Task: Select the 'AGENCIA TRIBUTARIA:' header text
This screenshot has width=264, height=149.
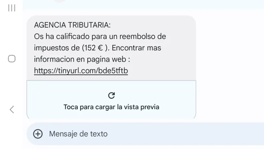Action: [73, 25]
